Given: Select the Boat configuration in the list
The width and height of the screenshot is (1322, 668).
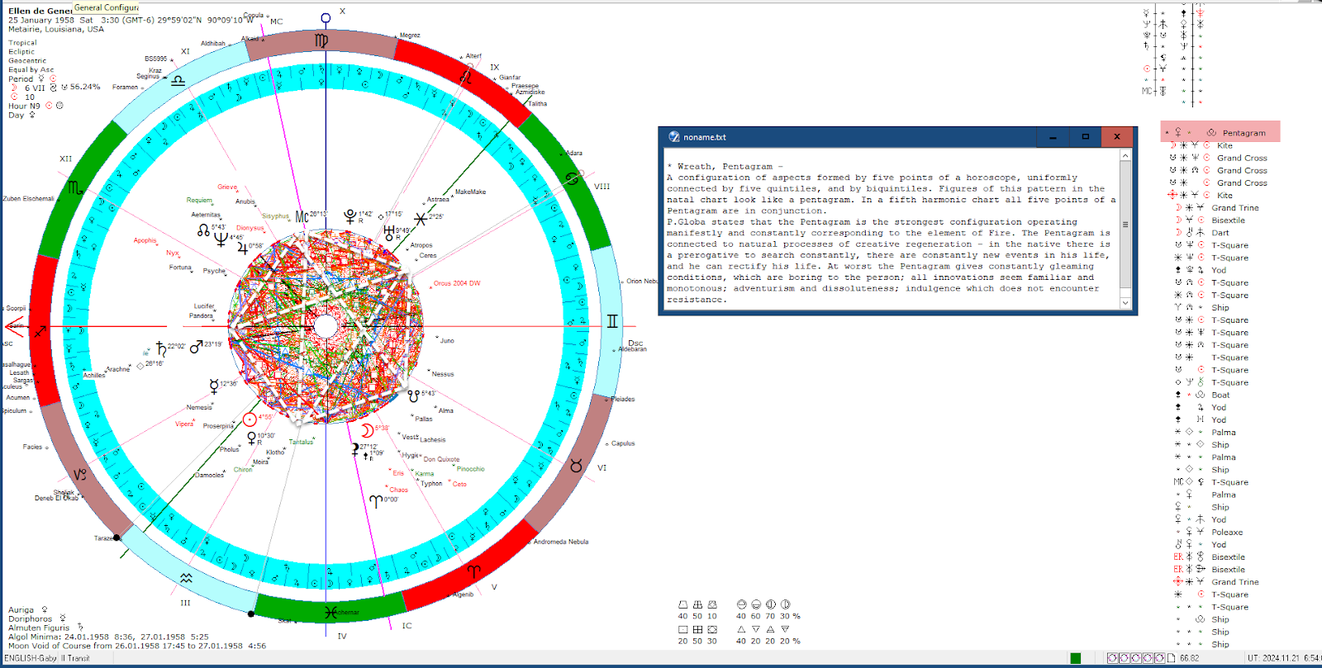Looking at the screenshot, I should tap(1220, 395).
